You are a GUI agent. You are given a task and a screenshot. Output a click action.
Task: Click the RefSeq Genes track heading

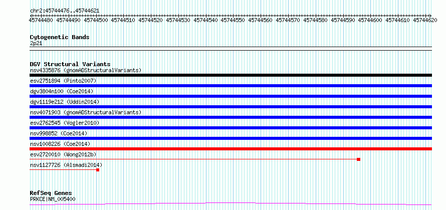coord(51,193)
